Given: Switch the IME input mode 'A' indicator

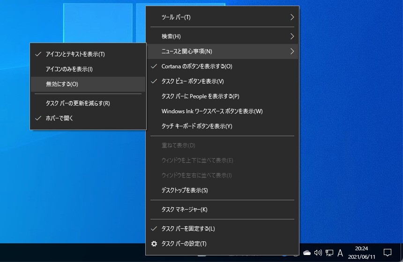Looking at the screenshot, I should pos(340,253).
